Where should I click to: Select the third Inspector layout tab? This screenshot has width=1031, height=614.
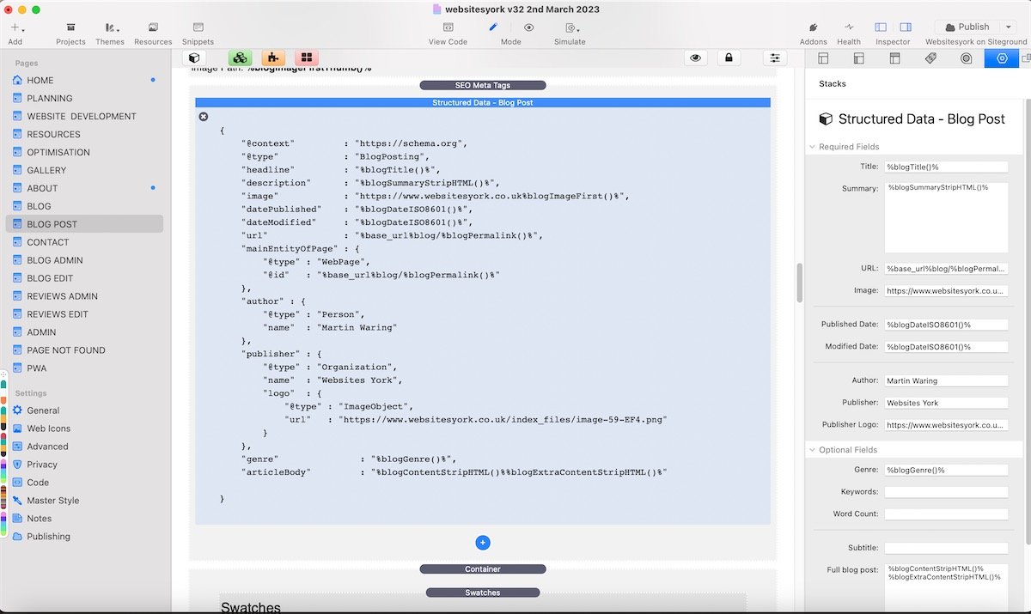click(x=894, y=58)
